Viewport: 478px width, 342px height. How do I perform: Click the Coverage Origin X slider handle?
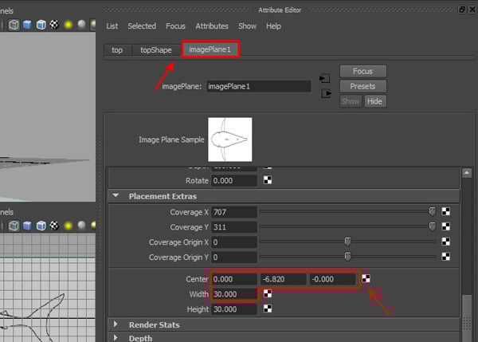pyautogui.click(x=347, y=242)
